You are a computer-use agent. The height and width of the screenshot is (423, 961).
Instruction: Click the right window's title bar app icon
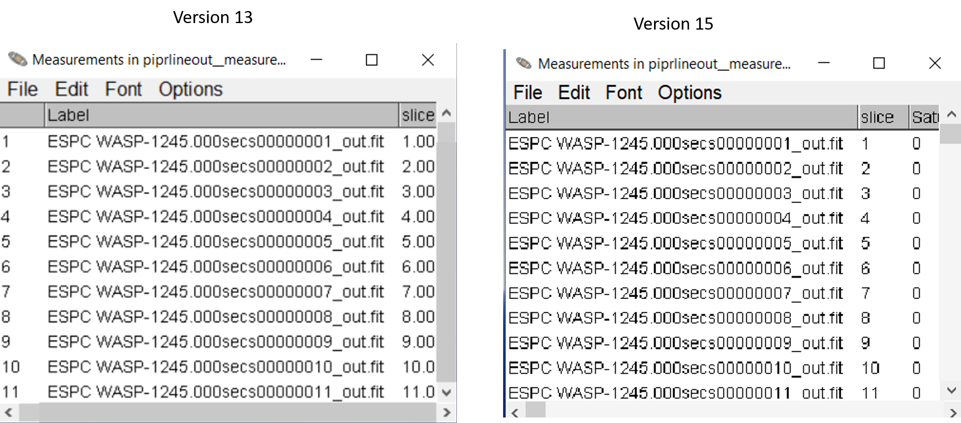(x=524, y=64)
